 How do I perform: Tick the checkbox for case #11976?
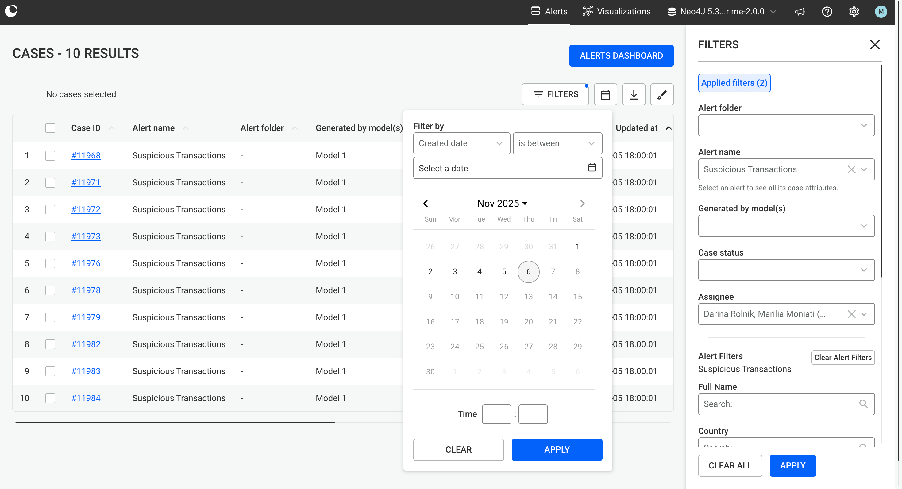pos(50,263)
